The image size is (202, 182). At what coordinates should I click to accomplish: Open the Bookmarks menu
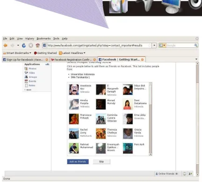(x=43, y=38)
